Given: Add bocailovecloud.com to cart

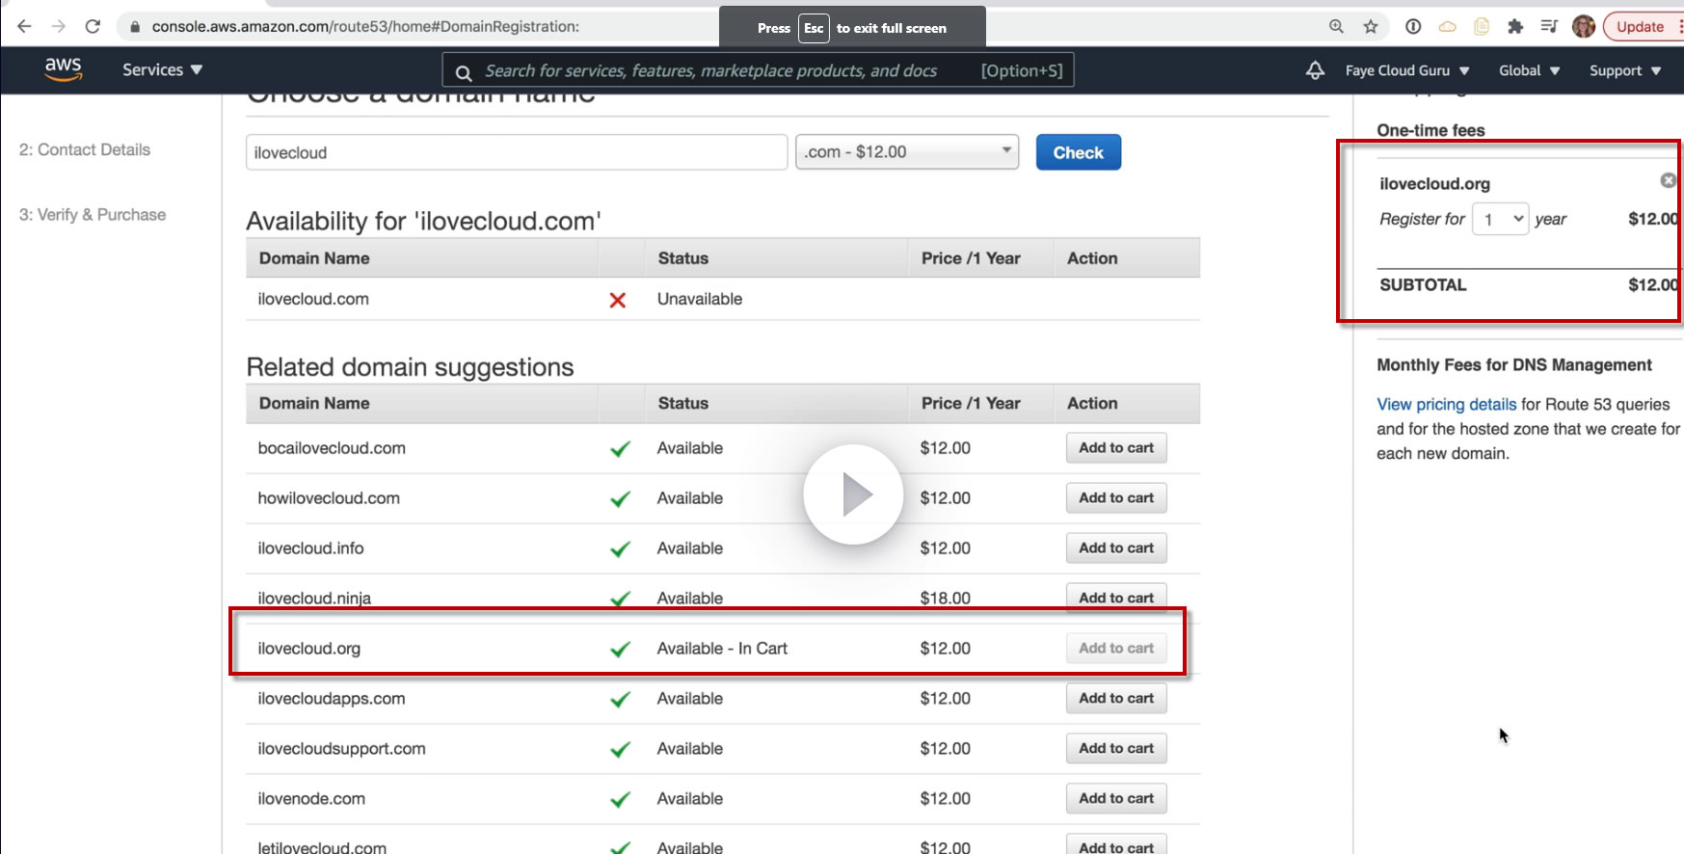Looking at the screenshot, I should 1116,448.
